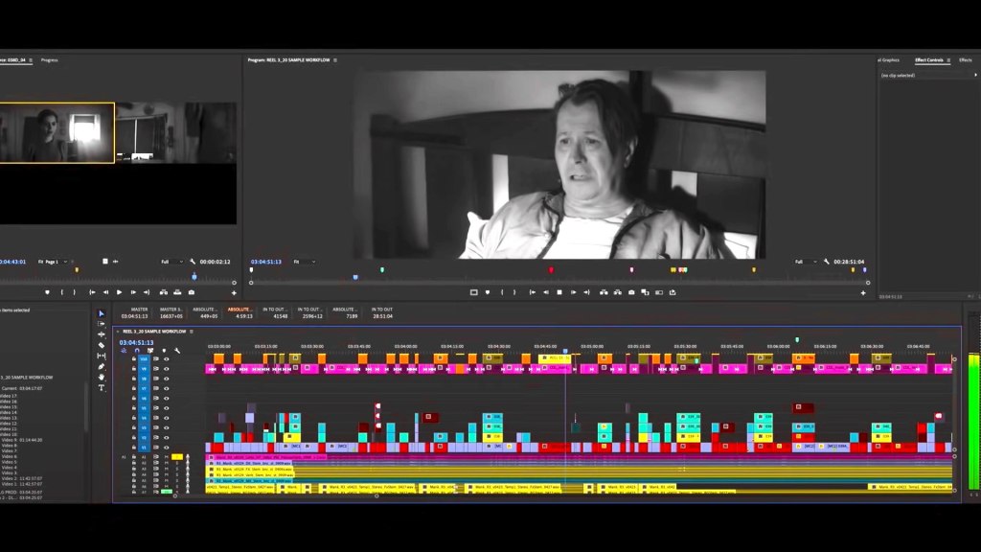Select the Hand tool
The width and height of the screenshot is (981, 552).
pyautogui.click(x=102, y=378)
